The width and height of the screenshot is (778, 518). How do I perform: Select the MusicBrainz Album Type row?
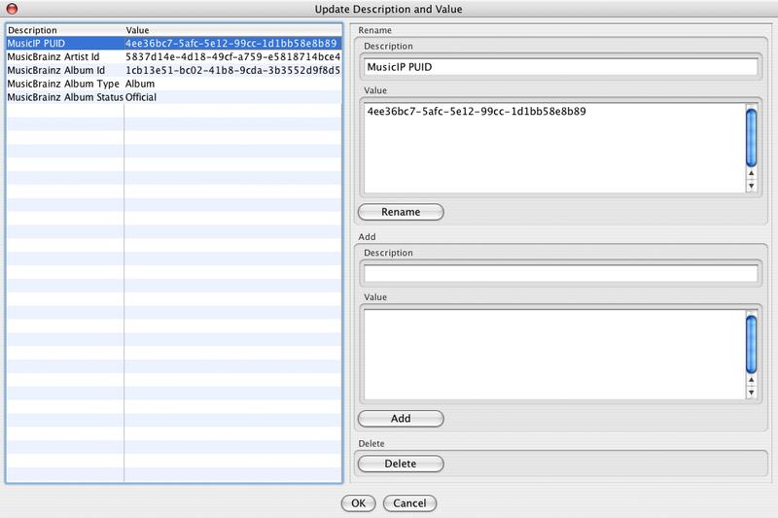[174, 84]
